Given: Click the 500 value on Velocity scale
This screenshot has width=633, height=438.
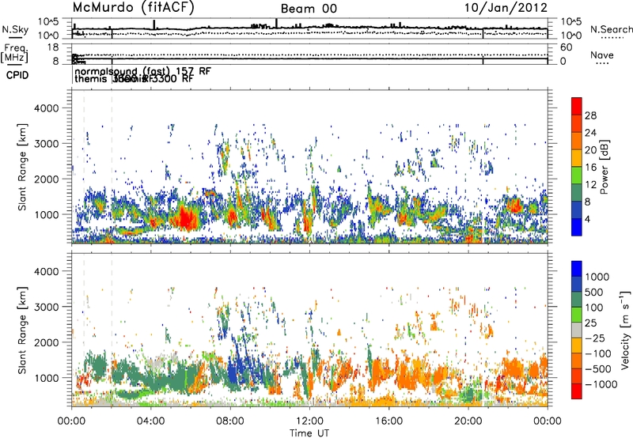Looking at the screenshot, I should (594, 292).
